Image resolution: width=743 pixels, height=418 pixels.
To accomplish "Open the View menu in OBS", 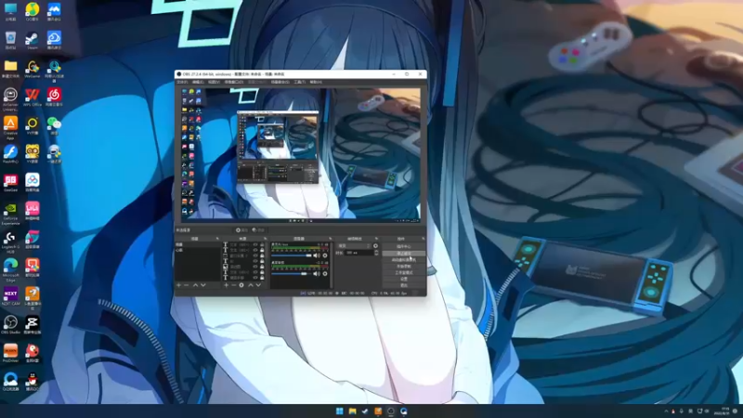I will [x=214, y=82].
